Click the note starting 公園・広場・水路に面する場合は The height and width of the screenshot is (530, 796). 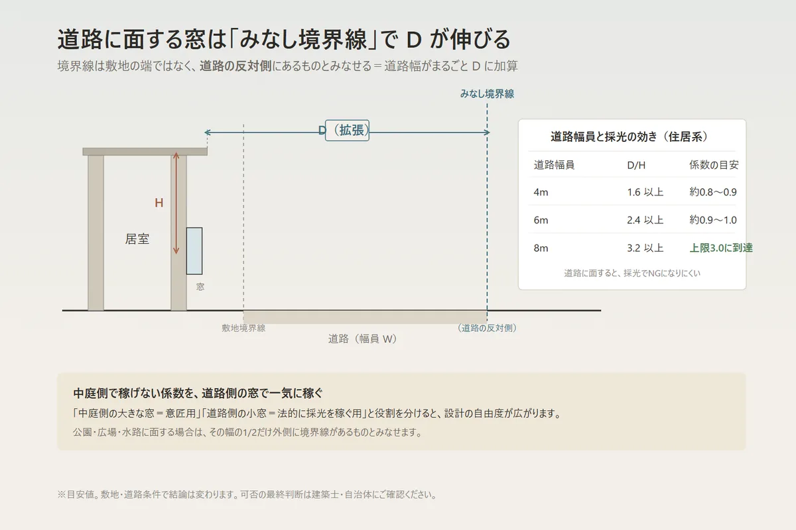[x=247, y=433]
